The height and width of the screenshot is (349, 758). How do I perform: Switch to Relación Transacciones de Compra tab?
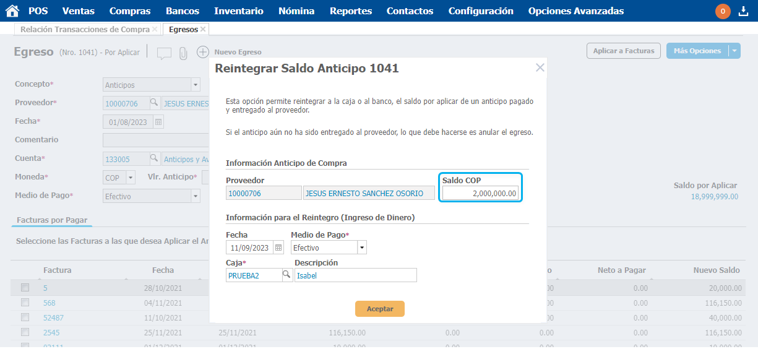(85, 30)
